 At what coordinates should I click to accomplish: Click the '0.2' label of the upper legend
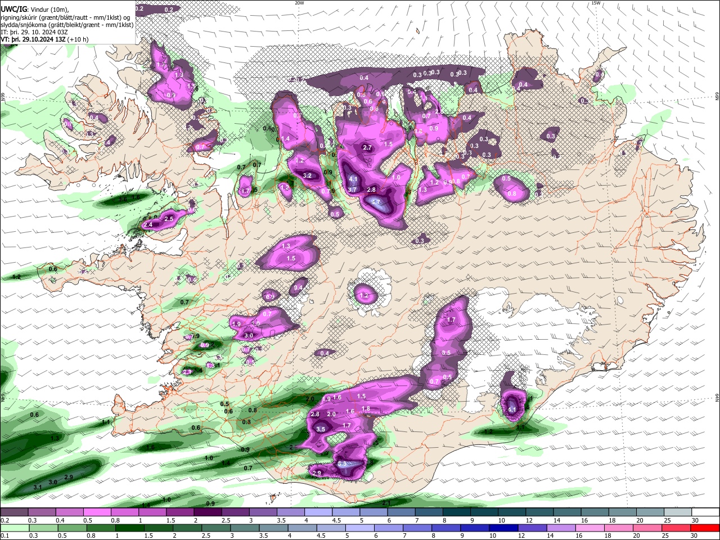pos(4,520)
